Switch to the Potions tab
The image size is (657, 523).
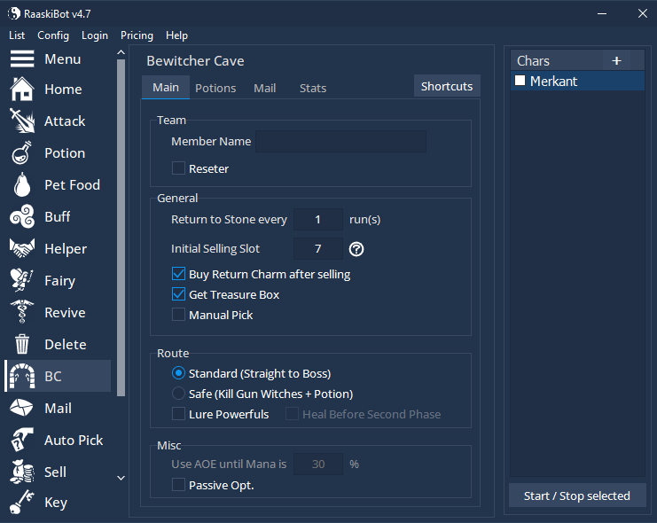click(x=215, y=88)
